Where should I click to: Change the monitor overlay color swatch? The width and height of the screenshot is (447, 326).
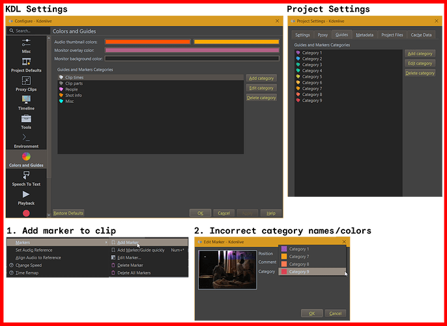192,50
